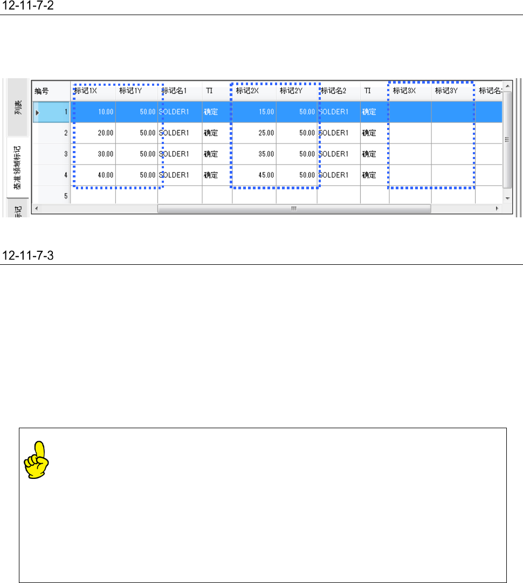
Task: Click the 10.00 cell in 标记1X
Action: pyautogui.click(x=93, y=112)
